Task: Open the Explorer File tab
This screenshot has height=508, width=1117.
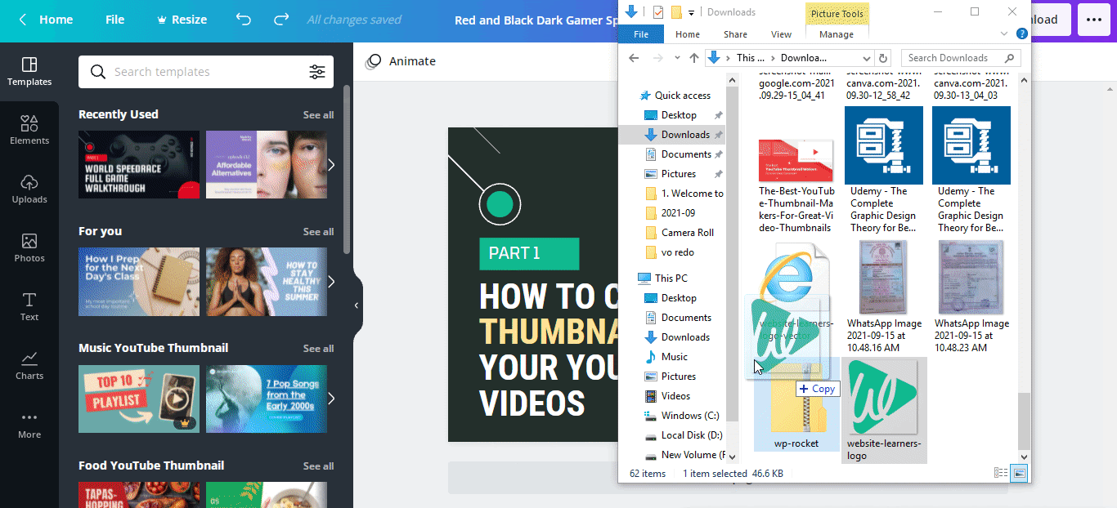Action: point(641,34)
